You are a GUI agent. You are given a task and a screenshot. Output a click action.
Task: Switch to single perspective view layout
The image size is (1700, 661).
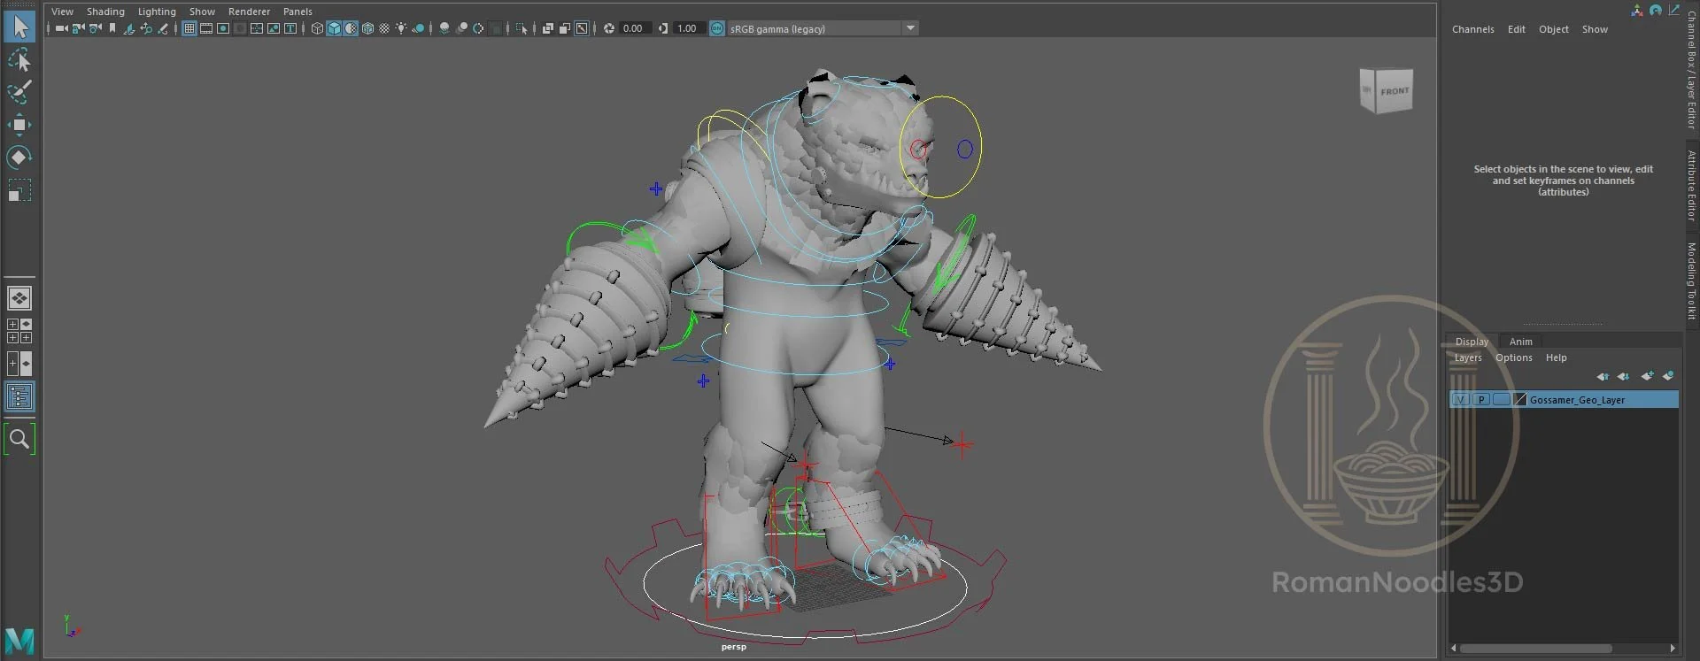click(19, 298)
